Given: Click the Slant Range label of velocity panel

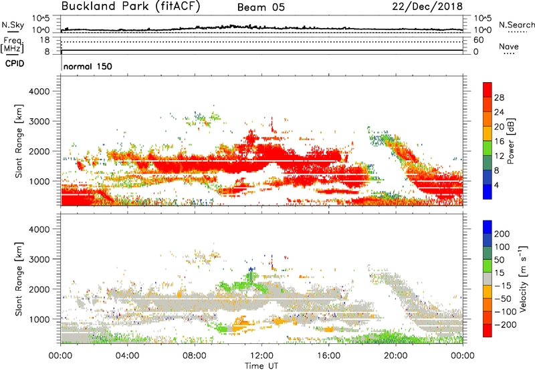Looking at the screenshot, I should 19,279.
